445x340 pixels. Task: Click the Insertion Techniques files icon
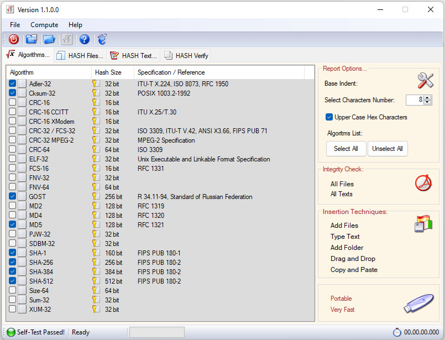click(423, 223)
